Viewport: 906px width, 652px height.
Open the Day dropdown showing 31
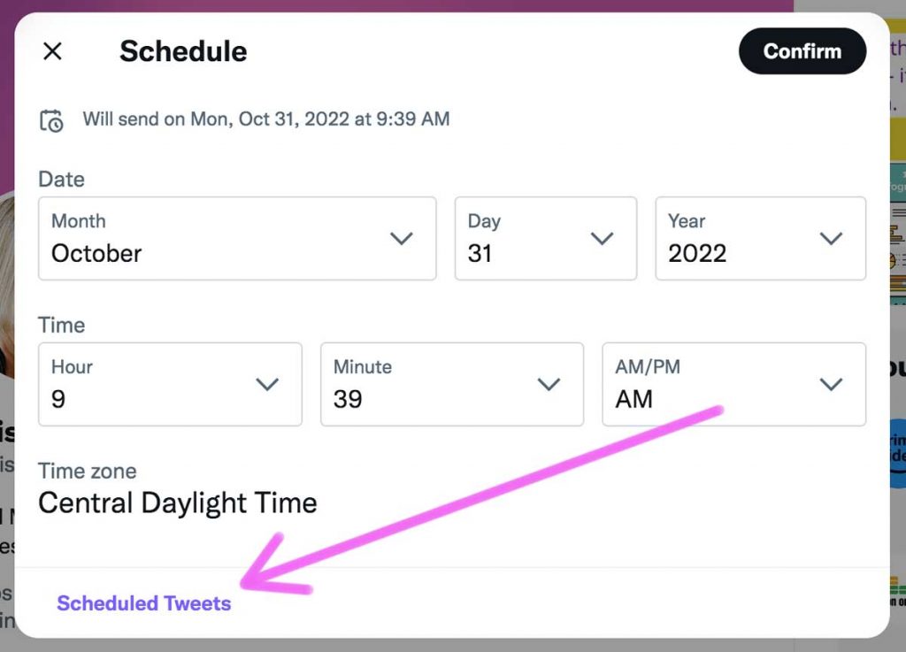[545, 239]
